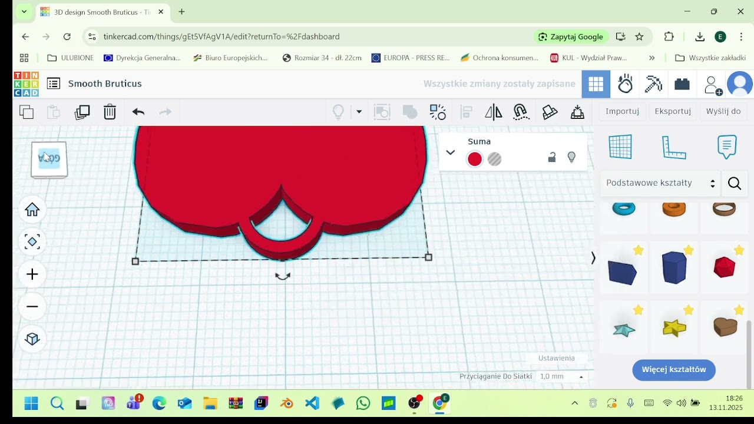Click the Paste tool icon
Screen dimensions: 754x424
pos(54,112)
